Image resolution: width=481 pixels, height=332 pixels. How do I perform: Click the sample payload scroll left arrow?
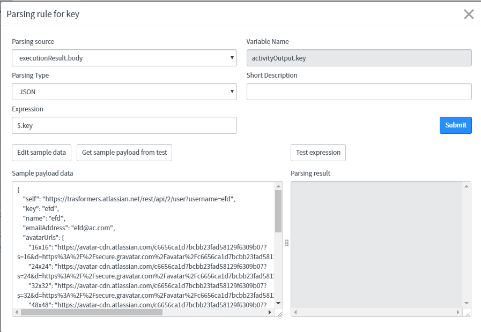(x=17, y=312)
